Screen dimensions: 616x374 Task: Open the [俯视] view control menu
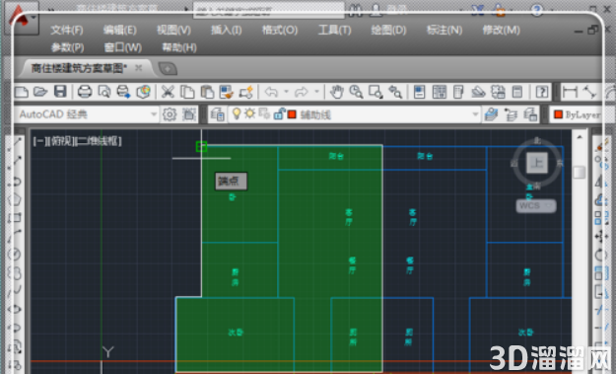(61, 141)
